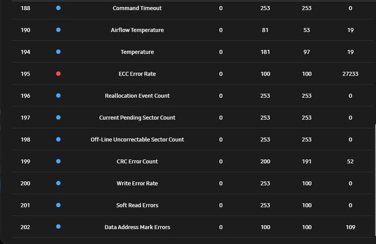The height and width of the screenshot is (244, 376).
Task: Click blue dot for CRC Error Count
Action: tap(58, 161)
